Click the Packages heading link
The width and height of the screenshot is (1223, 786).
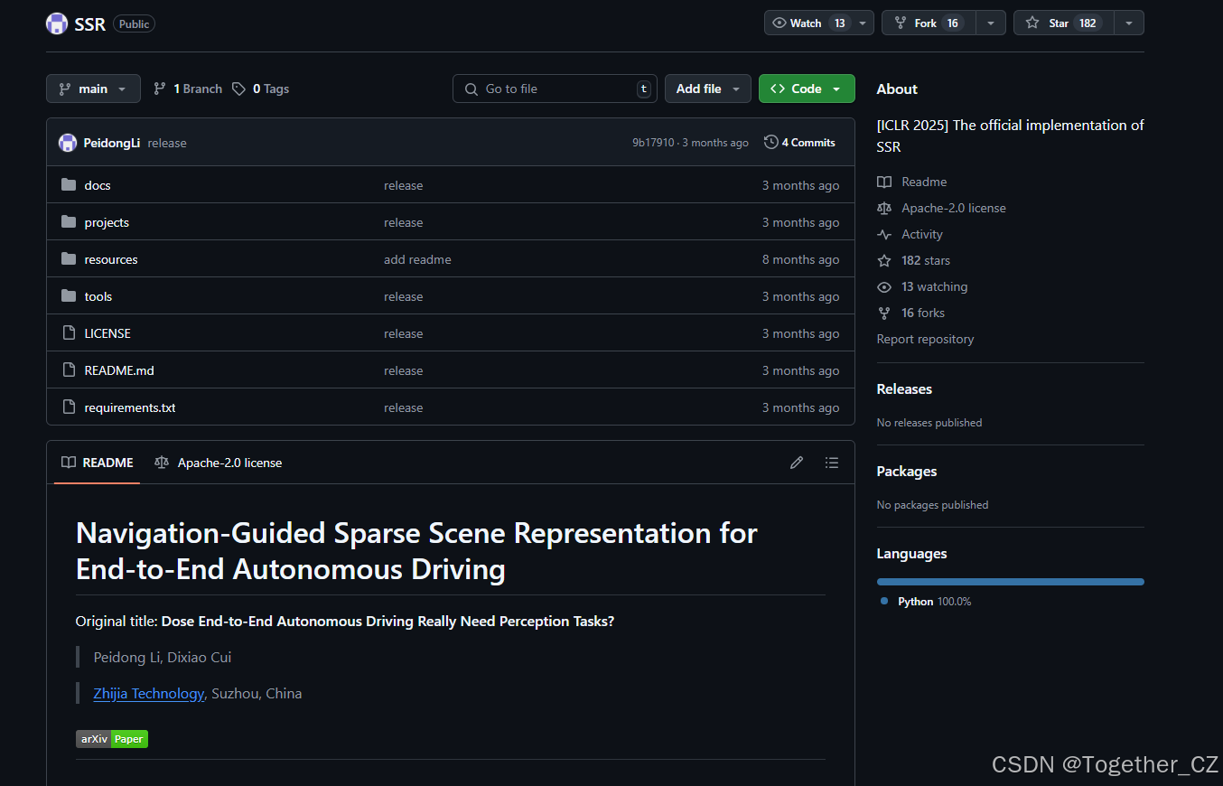click(907, 471)
